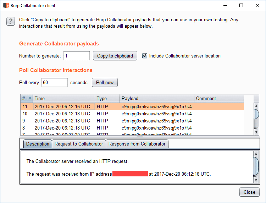
Task: Click the description pane scrollbar thumb
Action: [x=256, y=167]
